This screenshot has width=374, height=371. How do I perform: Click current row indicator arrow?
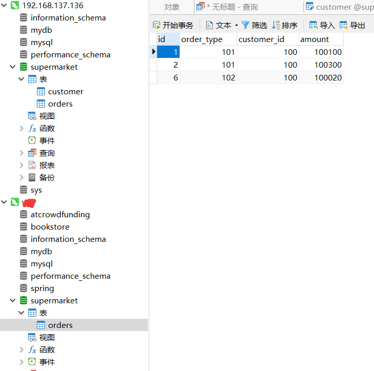153,52
